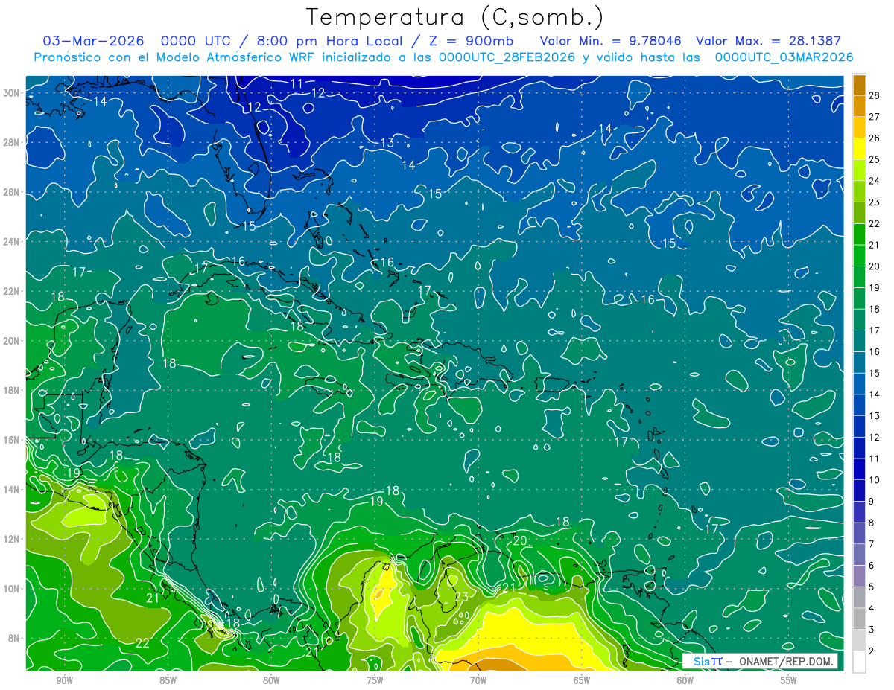This screenshot has height=690, width=894.
Task: Click the '80W' longitude axis label
Action: 271,680
